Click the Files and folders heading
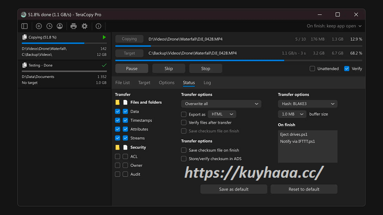This screenshot has width=383, height=215. pyautogui.click(x=146, y=102)
